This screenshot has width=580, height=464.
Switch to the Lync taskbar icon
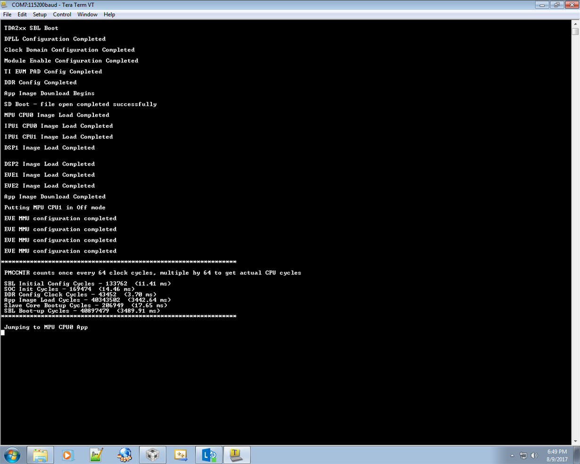click(208, 455)
